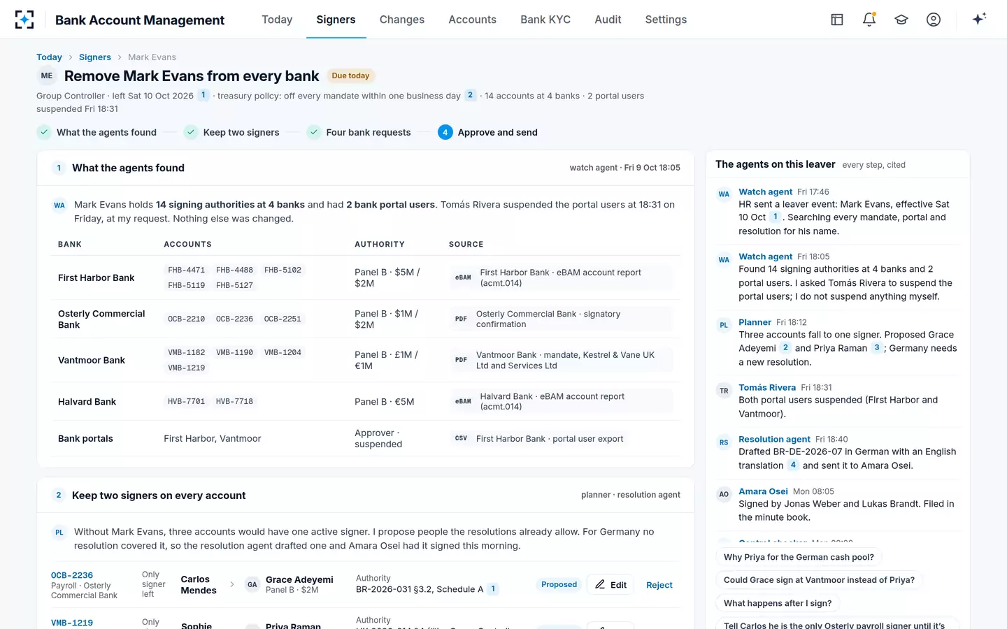Select the 'What the agents found' step

97,132
